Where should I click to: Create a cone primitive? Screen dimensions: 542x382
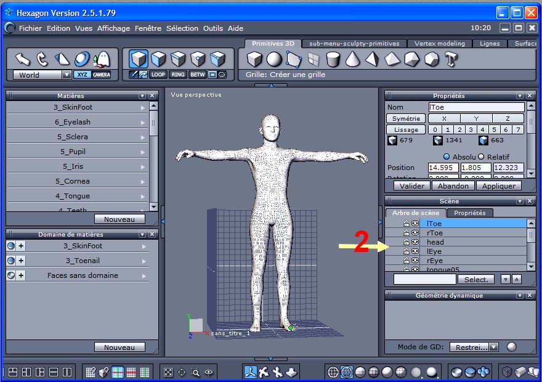pyautogui.click(x=352, y=59)
